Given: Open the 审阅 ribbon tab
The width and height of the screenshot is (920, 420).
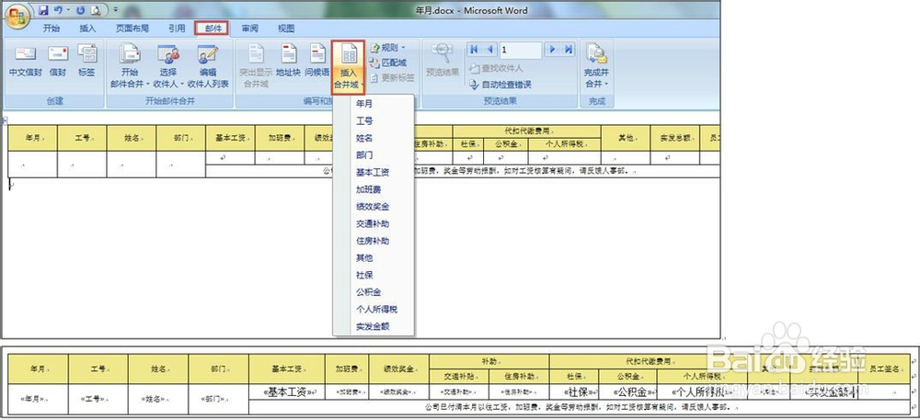Looking at the screenshot, I should tap(250, 28).
